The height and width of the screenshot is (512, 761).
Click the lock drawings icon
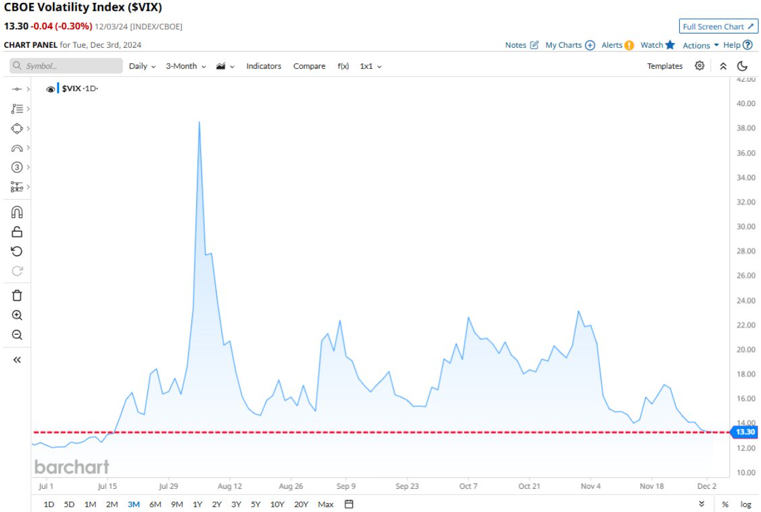[x=17, y=232]
